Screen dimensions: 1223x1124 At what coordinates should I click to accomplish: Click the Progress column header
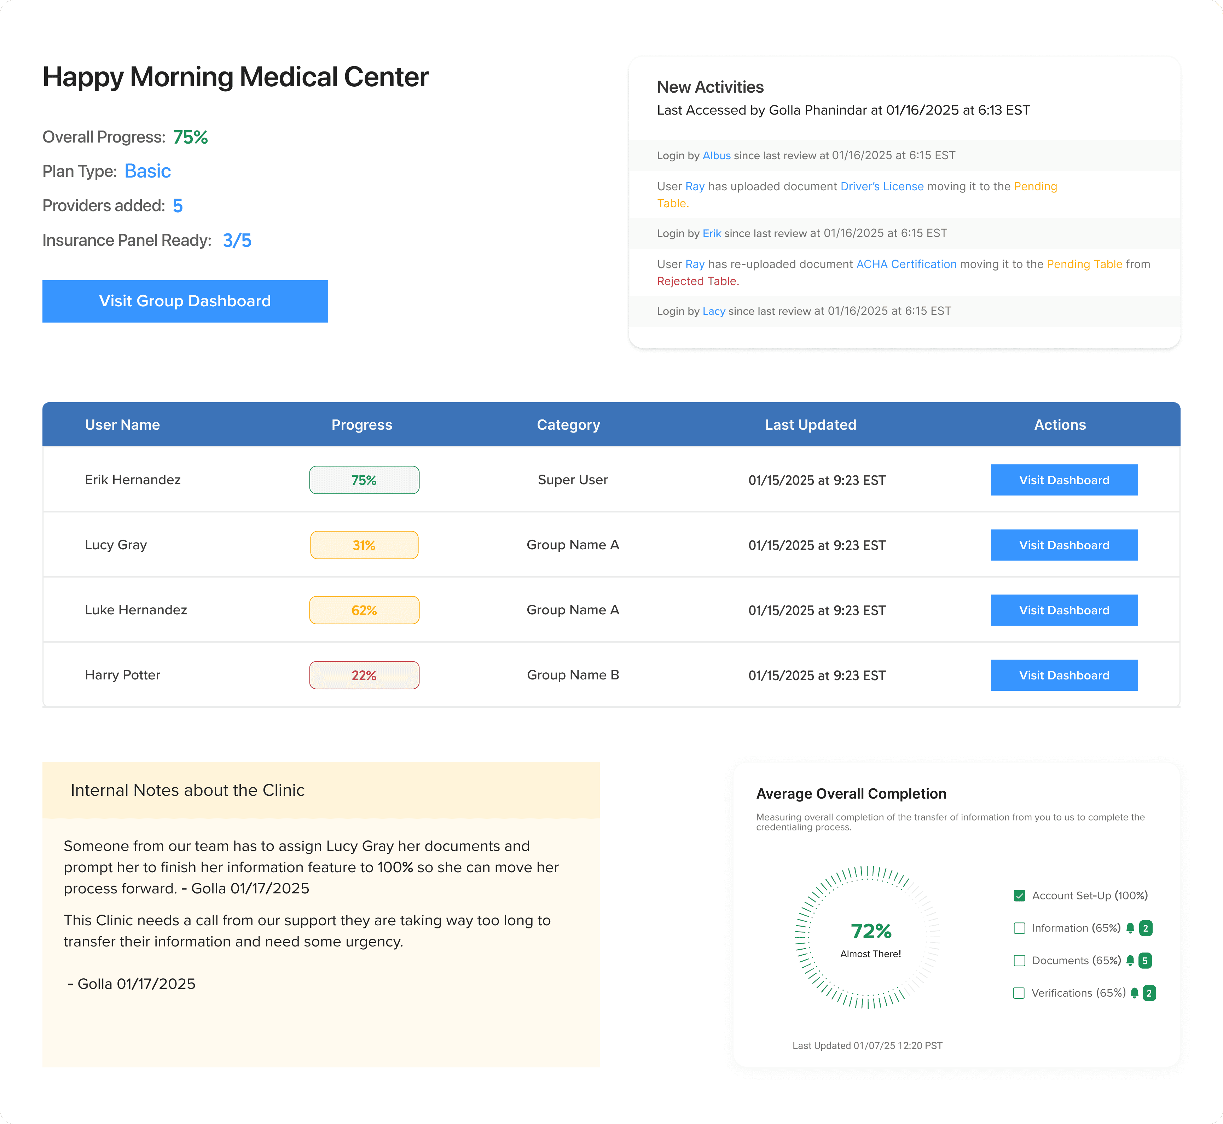tap(362, 424)
